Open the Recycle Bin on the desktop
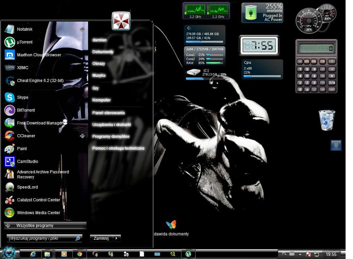Image resolution: width=353 pixels, height=259 pixels. coord(327,120)
